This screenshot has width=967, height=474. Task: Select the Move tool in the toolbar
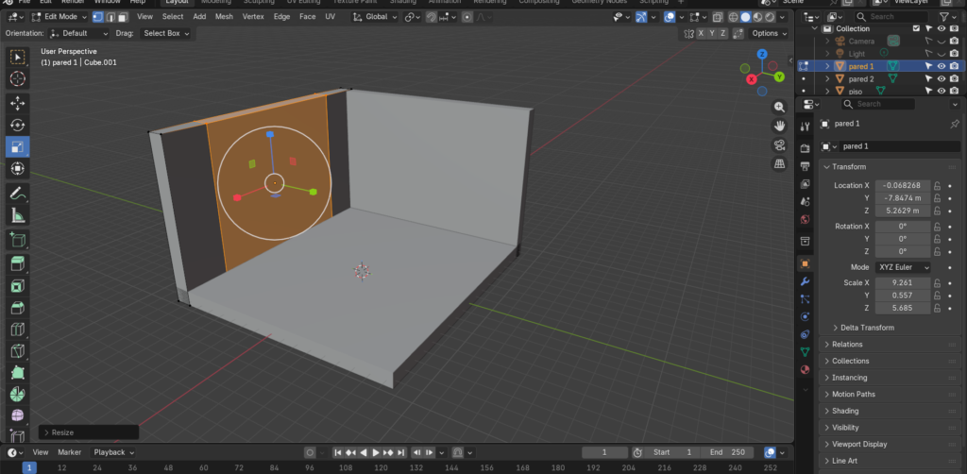[x=18, y=102]
